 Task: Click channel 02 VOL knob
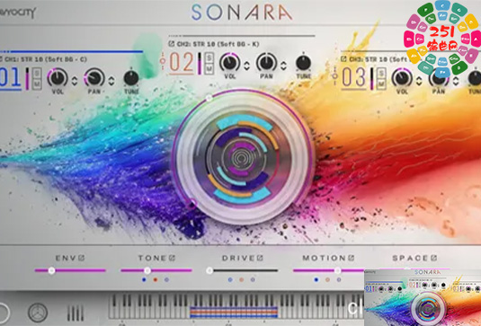click(x=230, y=62)
